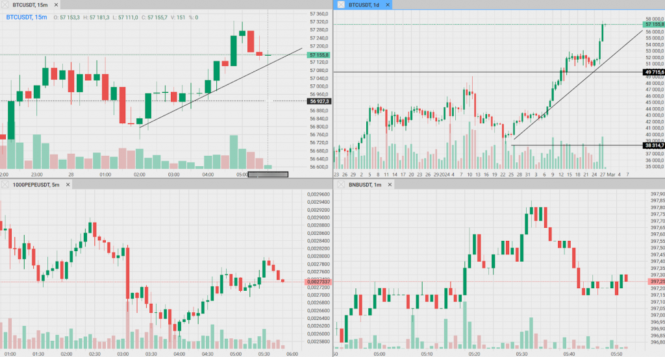Close the 1000PEPEUSDT, 5m tab
This screenshot has height=357, width=665.
[x=68, y=184]
